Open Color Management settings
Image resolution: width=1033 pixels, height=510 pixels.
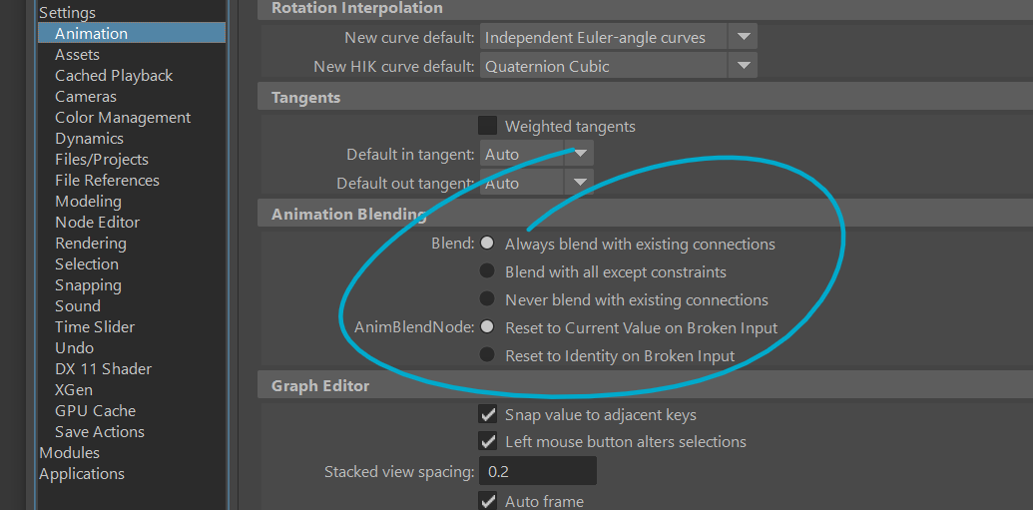pos(123,118)
